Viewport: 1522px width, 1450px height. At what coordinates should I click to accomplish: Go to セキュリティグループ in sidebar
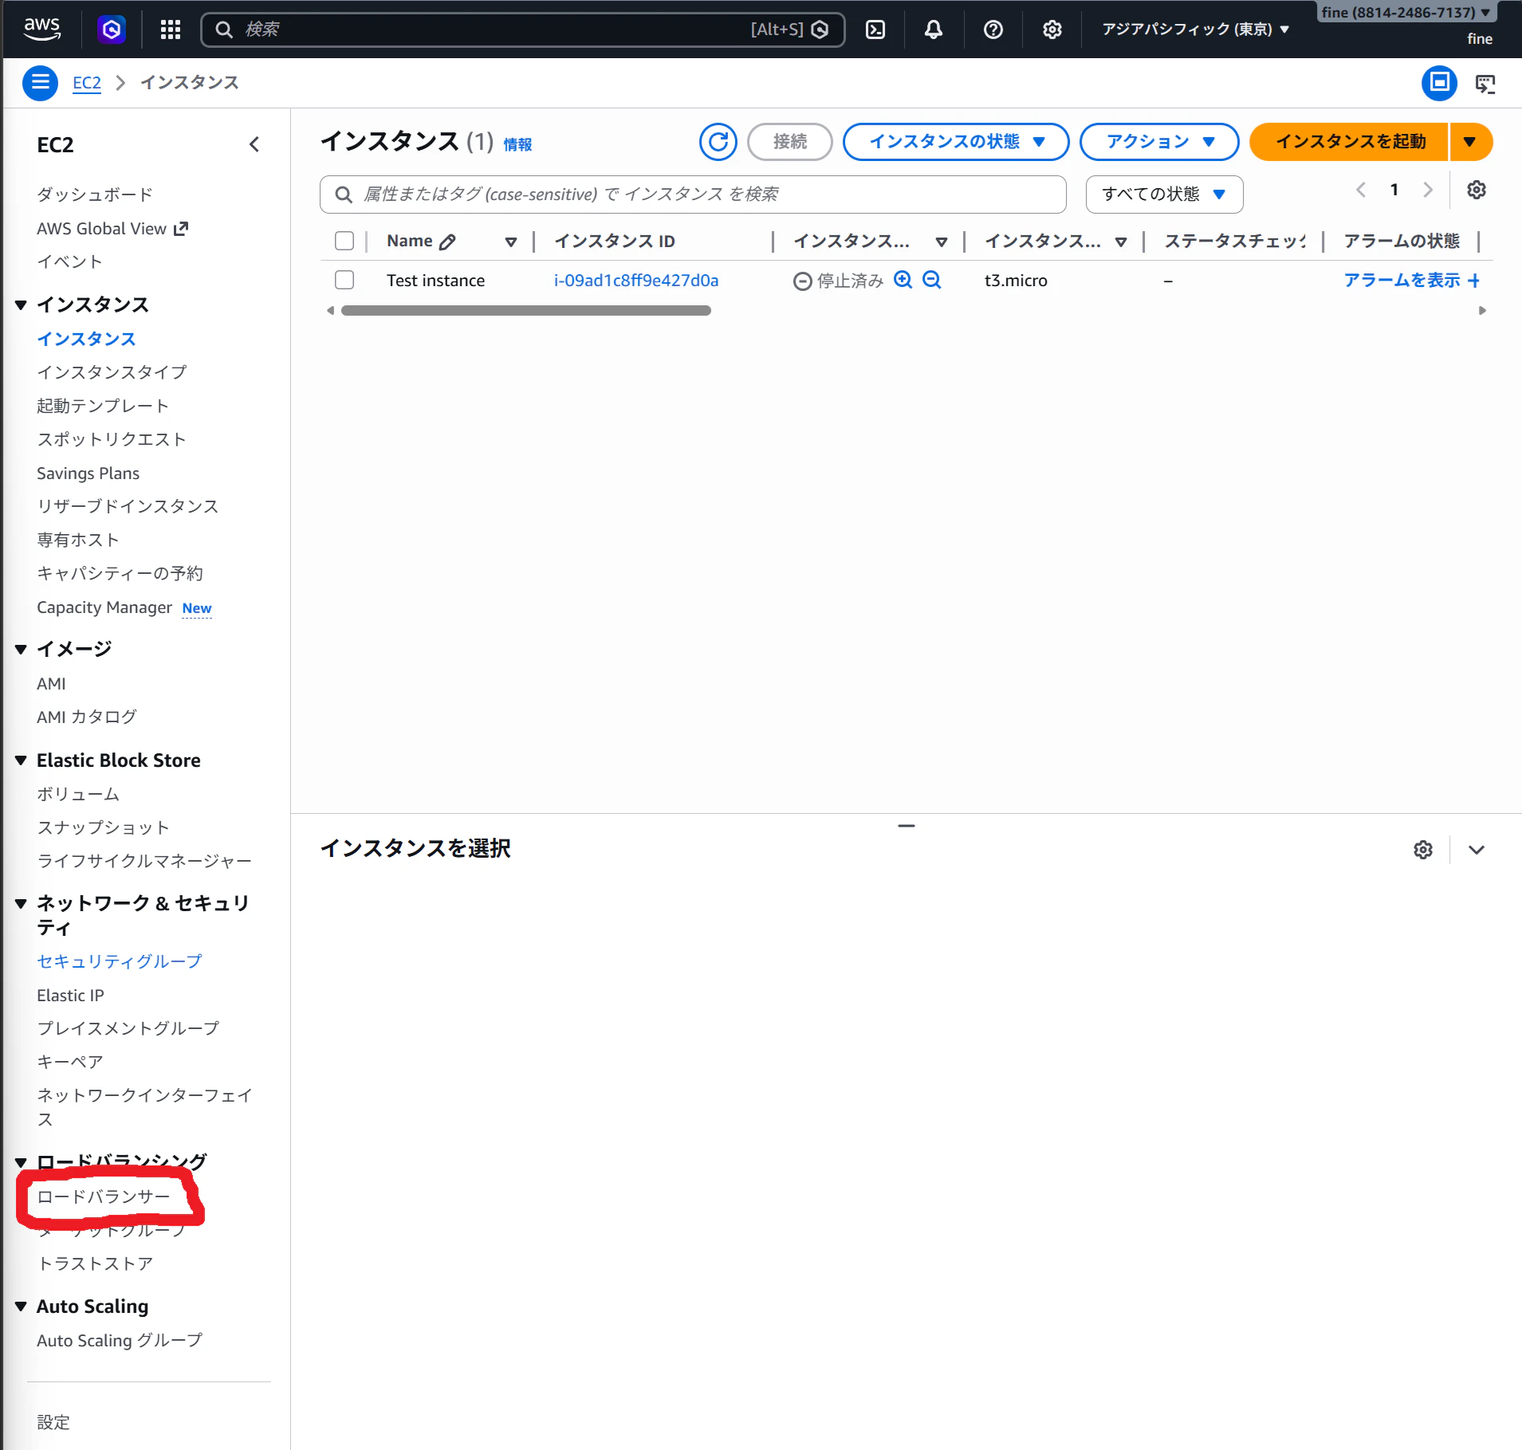tap(120, 961)
